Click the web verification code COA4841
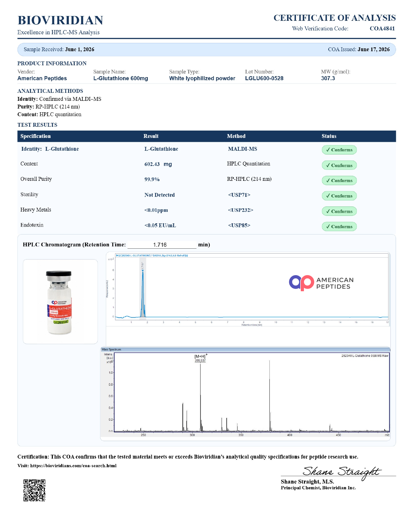 (x=382, y=28)
